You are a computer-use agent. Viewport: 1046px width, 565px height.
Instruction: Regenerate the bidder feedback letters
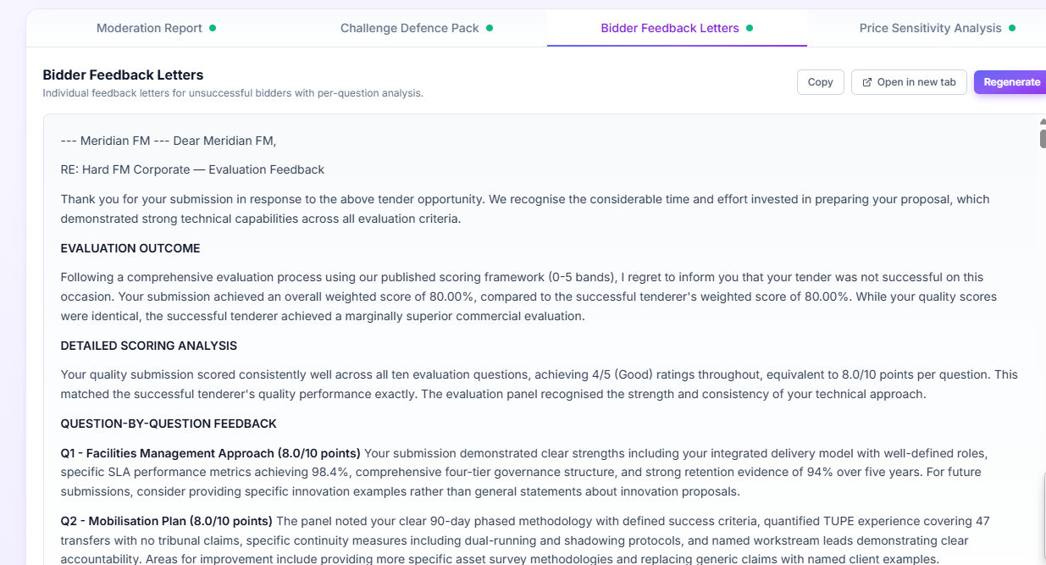coord(1011,82)
